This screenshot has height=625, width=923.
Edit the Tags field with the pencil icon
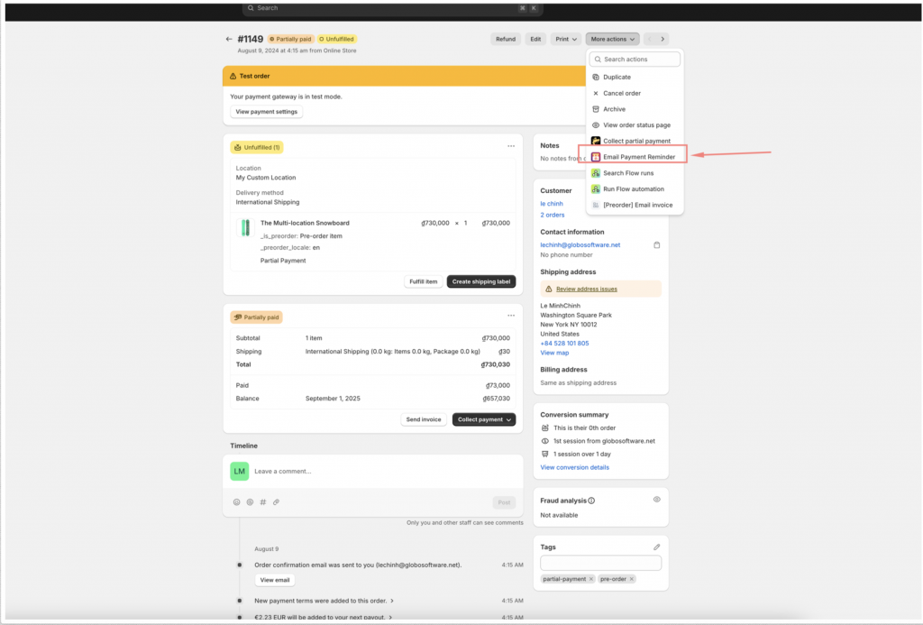[656, 546]
